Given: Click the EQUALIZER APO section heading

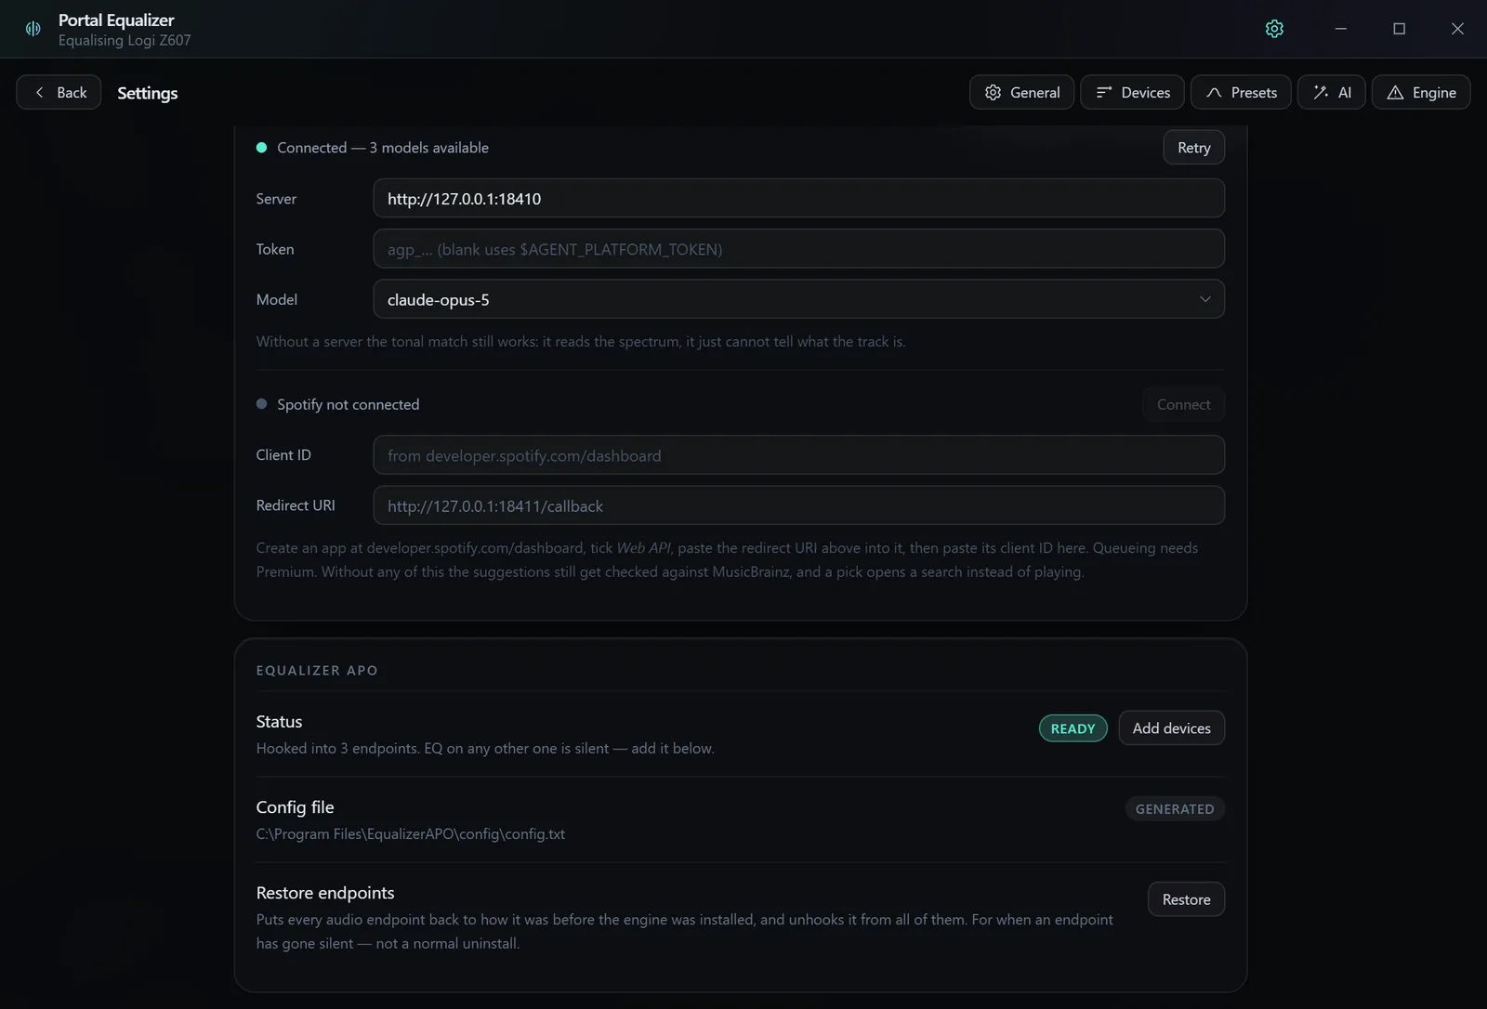Looking at the screenshot, I should [317, 670].
